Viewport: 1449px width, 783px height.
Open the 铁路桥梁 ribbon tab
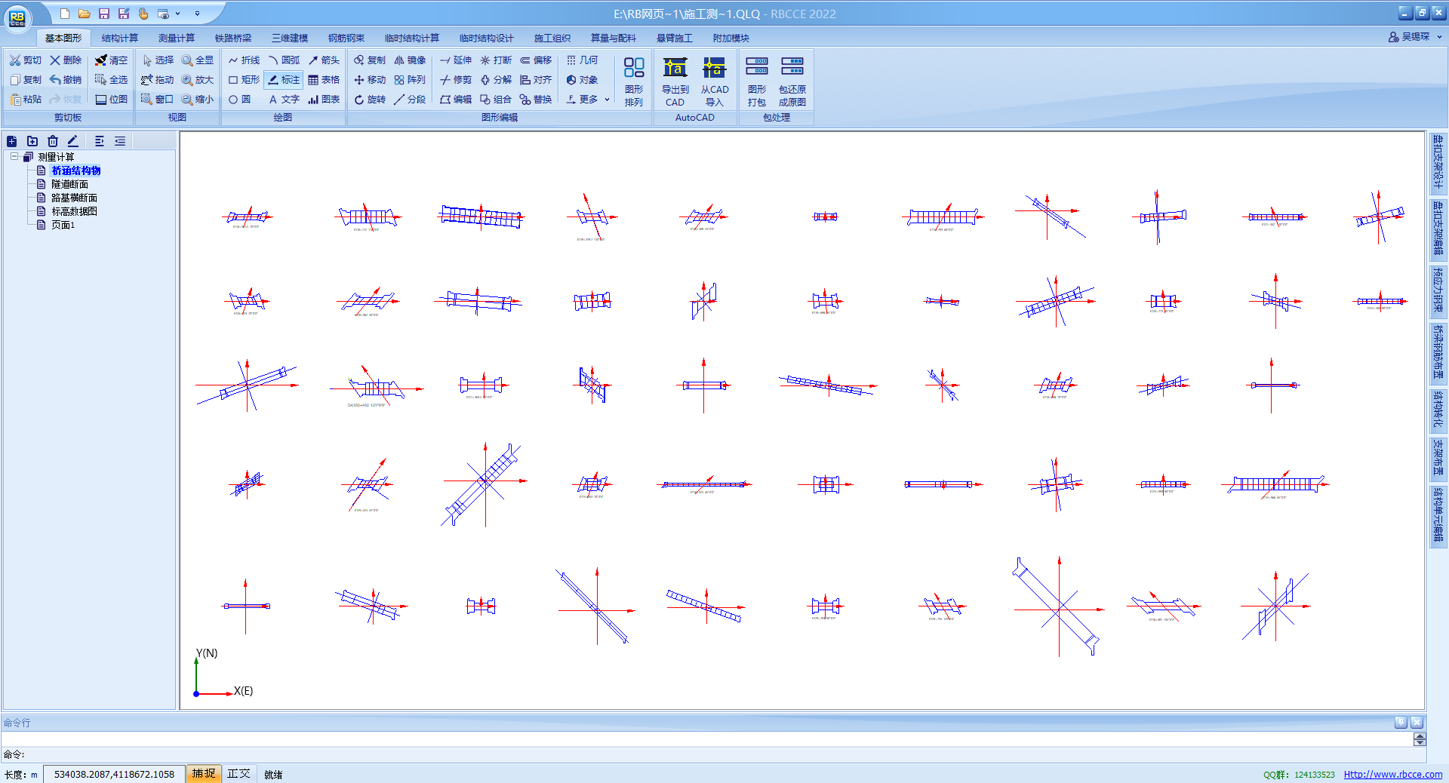coord(233,38)
